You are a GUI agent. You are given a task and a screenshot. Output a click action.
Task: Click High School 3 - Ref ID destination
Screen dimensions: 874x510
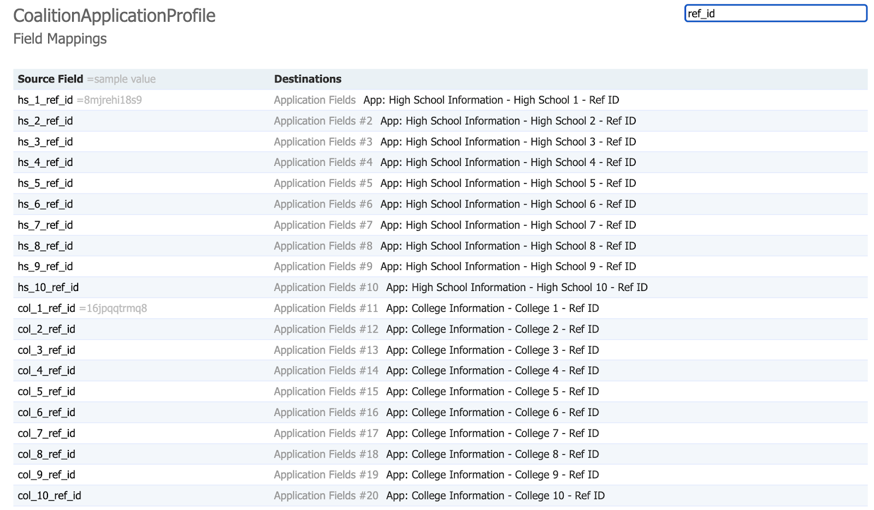[508, 142]
